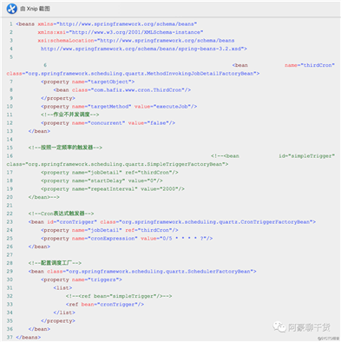Click commented ref bean="simpleTrigger" on line 32
The width and height of the screenshot is (341, 342).
pos(119,296)
